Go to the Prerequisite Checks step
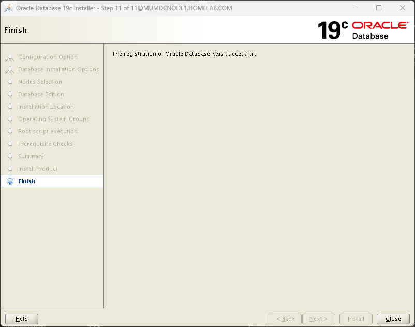 pyautogui.click(x=46, y=144)
